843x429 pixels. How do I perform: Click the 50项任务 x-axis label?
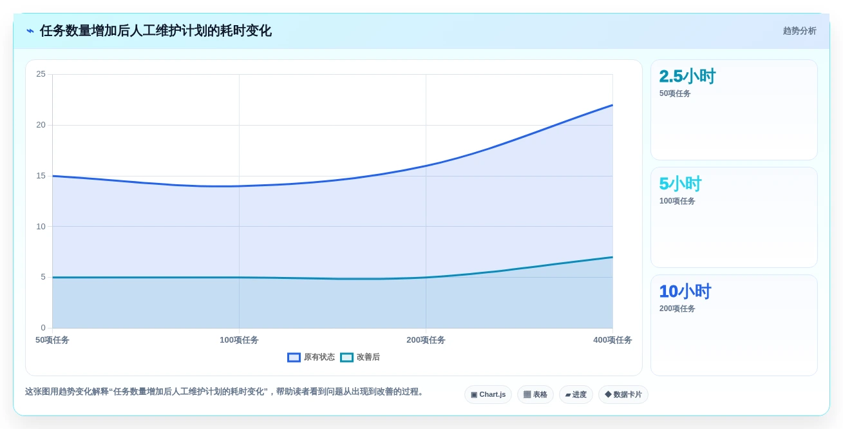pyautogui.click(x=52, y=340)
